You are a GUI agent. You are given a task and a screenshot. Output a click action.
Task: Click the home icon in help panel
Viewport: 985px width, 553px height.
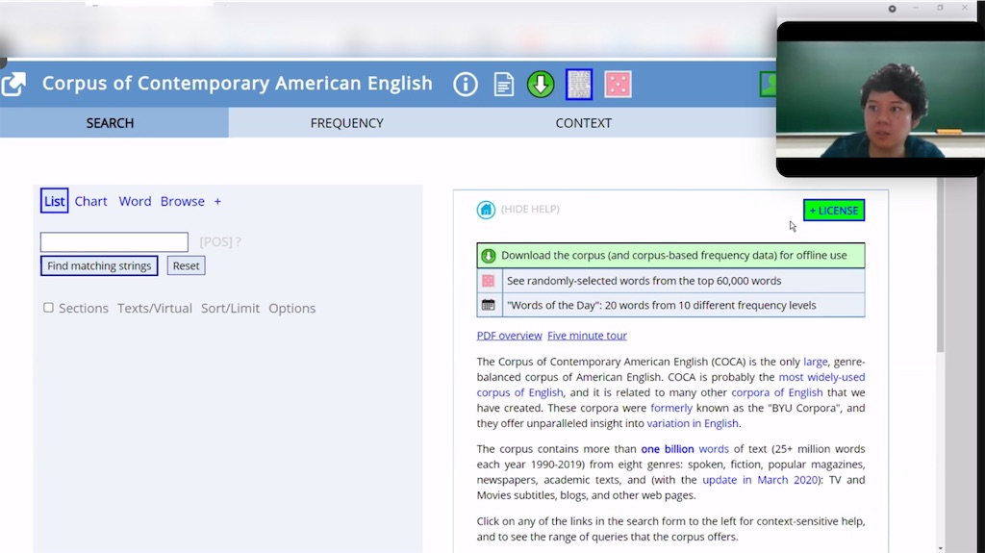point(486,210)
